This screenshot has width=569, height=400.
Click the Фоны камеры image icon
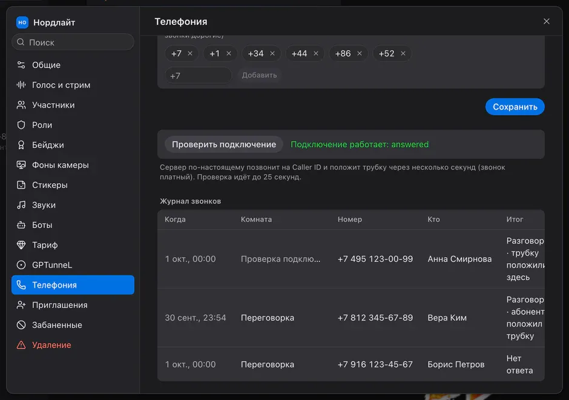click(x=21, y=165)
